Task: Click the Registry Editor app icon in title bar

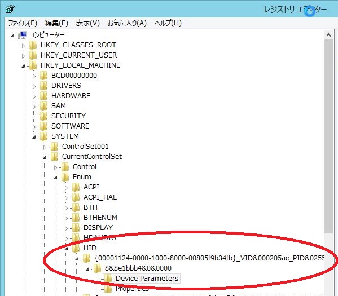Action: tap(10, 9)
